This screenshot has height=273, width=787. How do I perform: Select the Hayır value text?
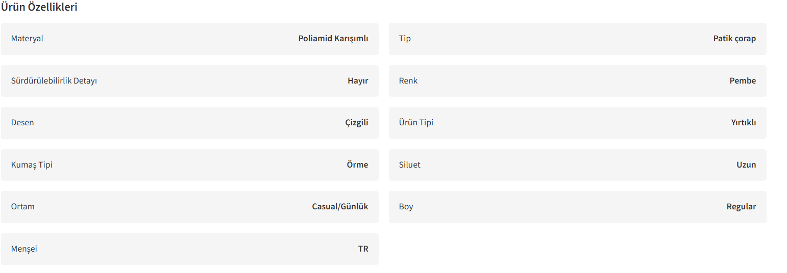coord(358,81)
